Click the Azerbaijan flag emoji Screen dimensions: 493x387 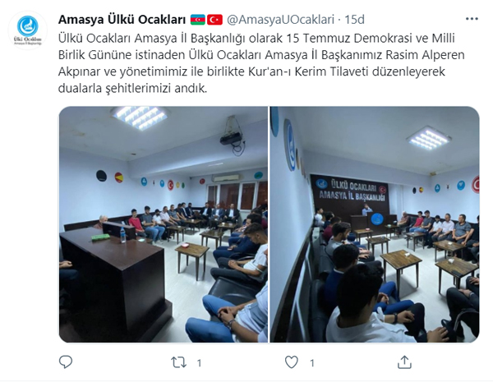pyautogui.click(x=198, y=20)
